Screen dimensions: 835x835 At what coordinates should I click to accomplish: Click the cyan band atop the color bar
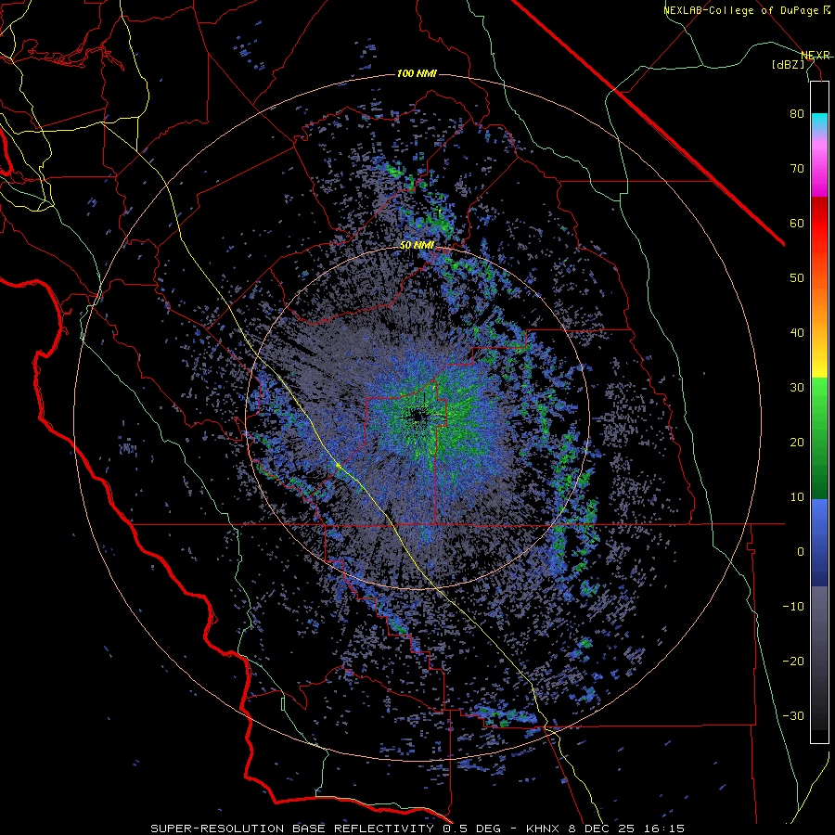pyautogui.click(x=819, y=122)
